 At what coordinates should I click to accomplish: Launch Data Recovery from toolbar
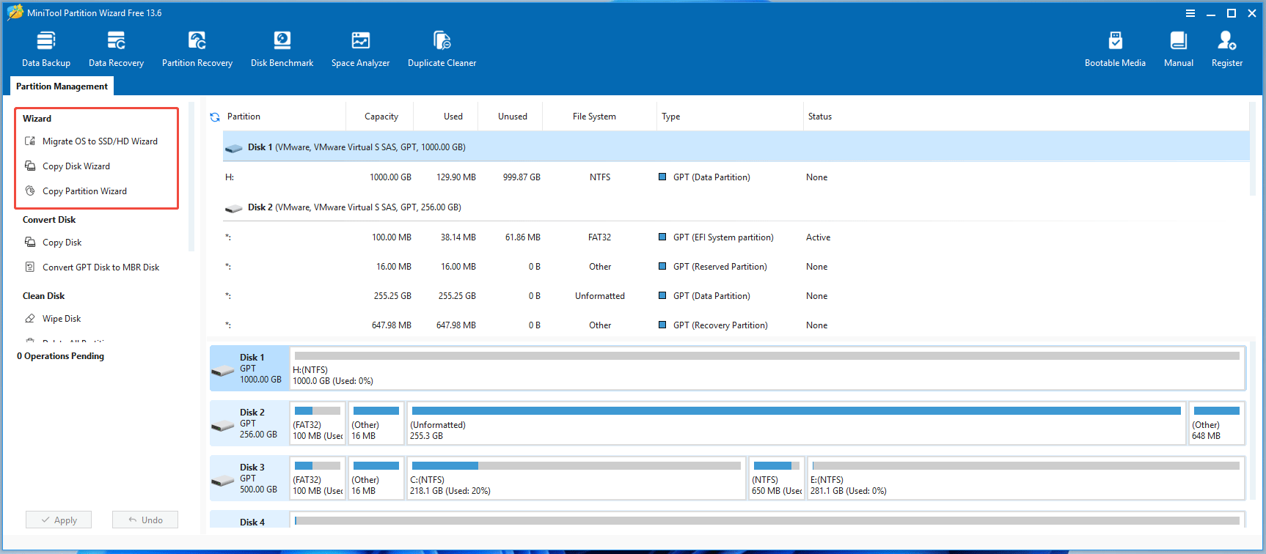pos(116,49)
